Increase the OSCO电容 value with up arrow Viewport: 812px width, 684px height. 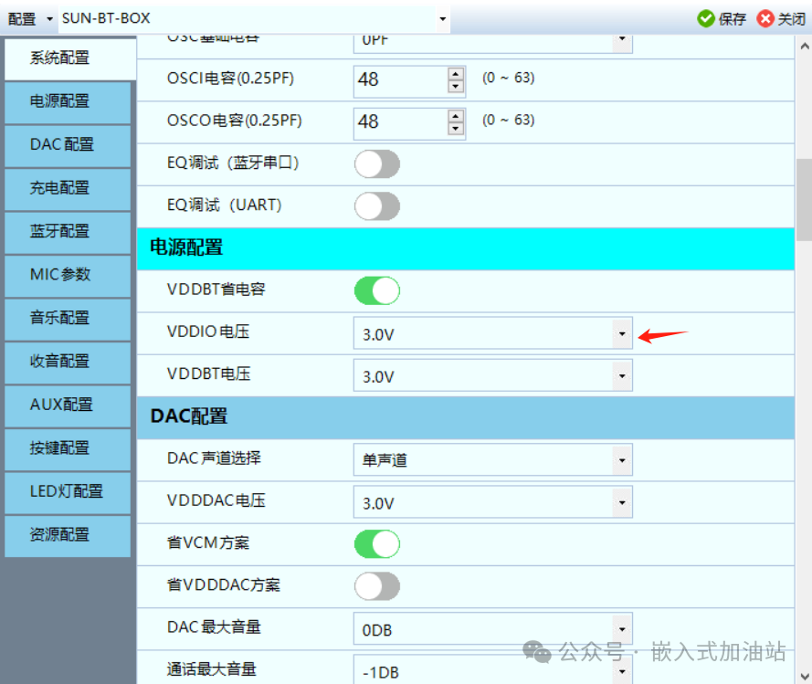click(x=456, y=116)
